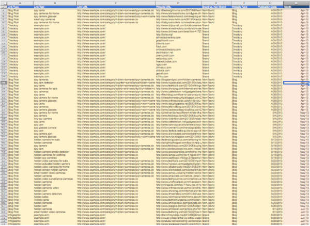
Task: Click the 'hidden video surveillance cameras' cell
Action: pos(55,179)
